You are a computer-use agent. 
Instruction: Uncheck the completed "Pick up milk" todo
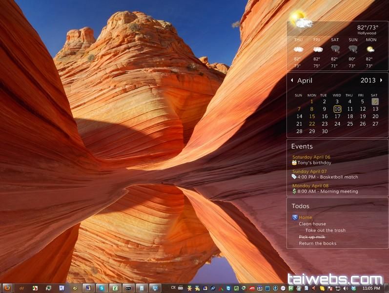point(311,237)
